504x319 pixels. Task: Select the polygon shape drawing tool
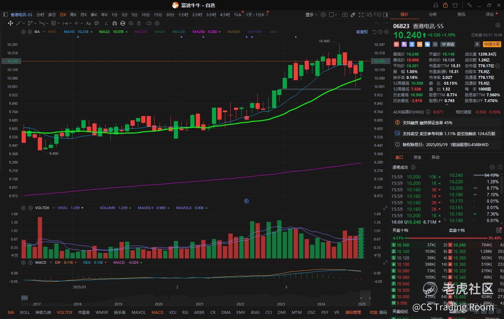[30, 23]
